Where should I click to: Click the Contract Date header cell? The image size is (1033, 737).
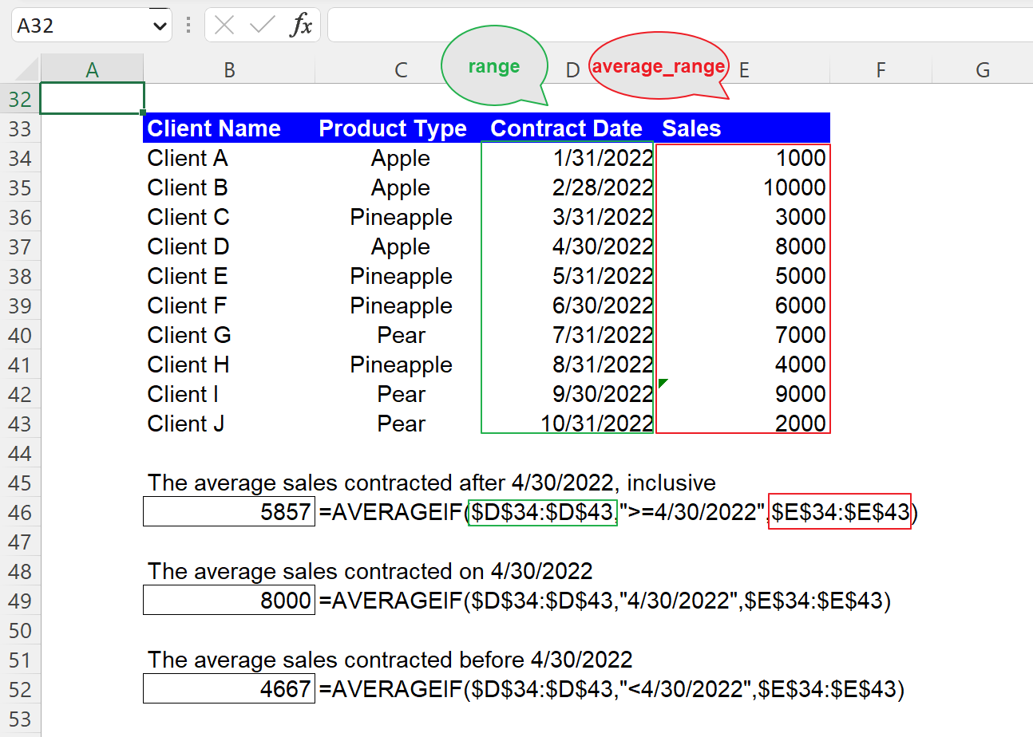tap(572, 128)
